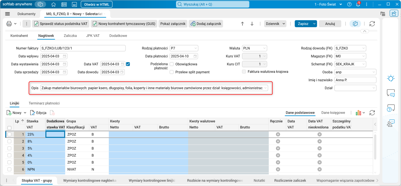Open the calendar for Data wpływu
The width and height of the screenshot is (401, 186).
(x=65, y=56)
